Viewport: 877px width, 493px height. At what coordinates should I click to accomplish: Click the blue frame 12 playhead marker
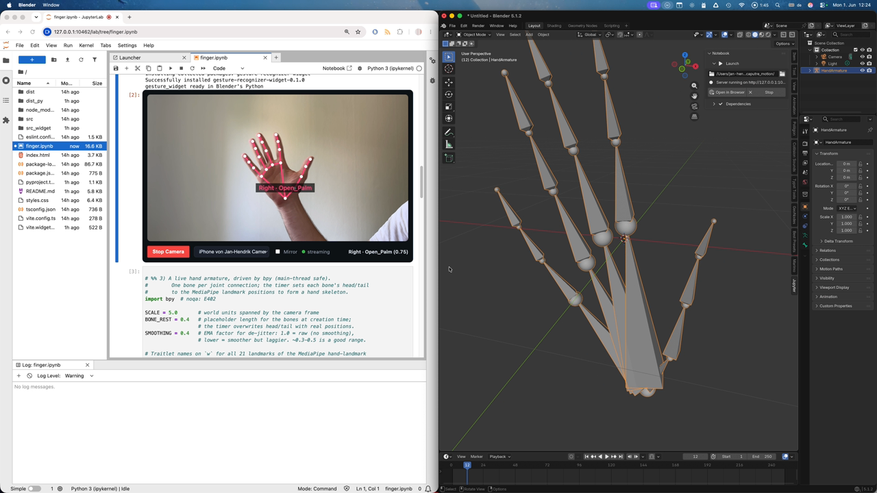(467, 465)
